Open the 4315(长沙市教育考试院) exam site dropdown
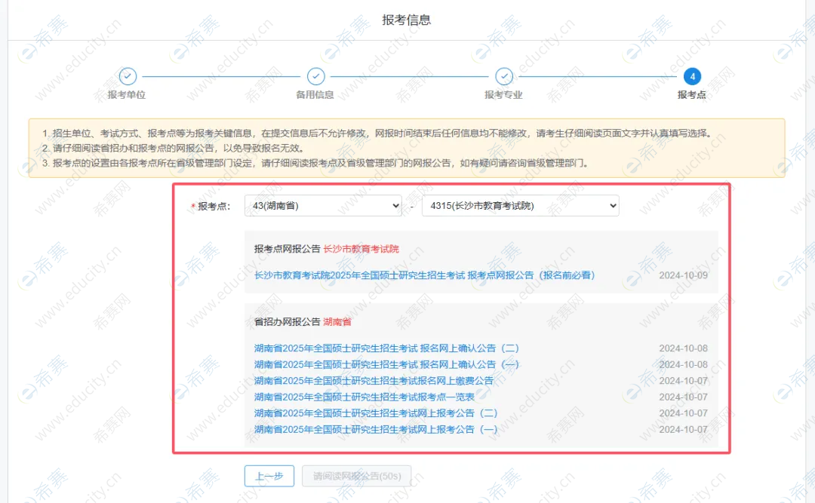Image resolution: width=815 pixels, height=503 pixels. click(x=520, y=205)
